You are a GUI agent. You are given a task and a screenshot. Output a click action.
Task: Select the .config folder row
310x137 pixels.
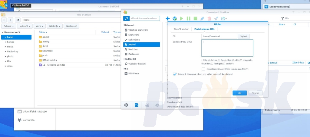coord(79,42)
